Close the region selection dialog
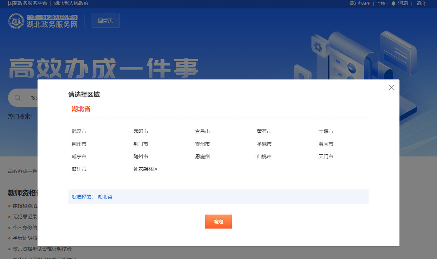Viewport: 437px width, 259px height. click(391, 87)
